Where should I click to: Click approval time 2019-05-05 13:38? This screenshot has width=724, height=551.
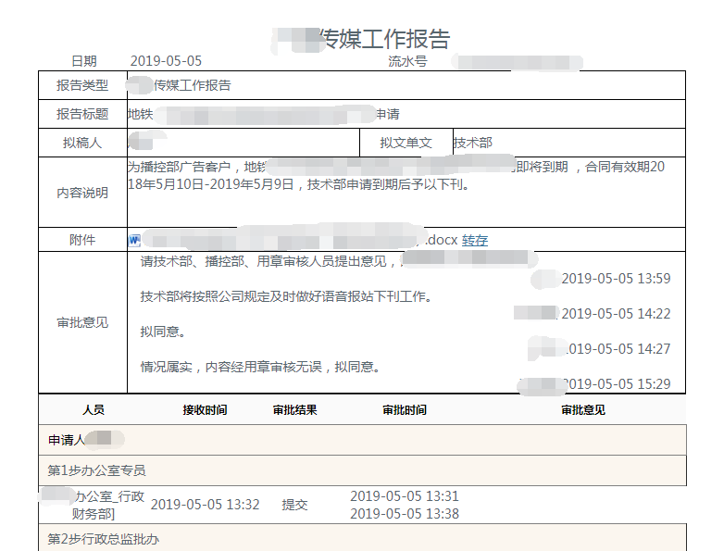click(x=405, y=514)
